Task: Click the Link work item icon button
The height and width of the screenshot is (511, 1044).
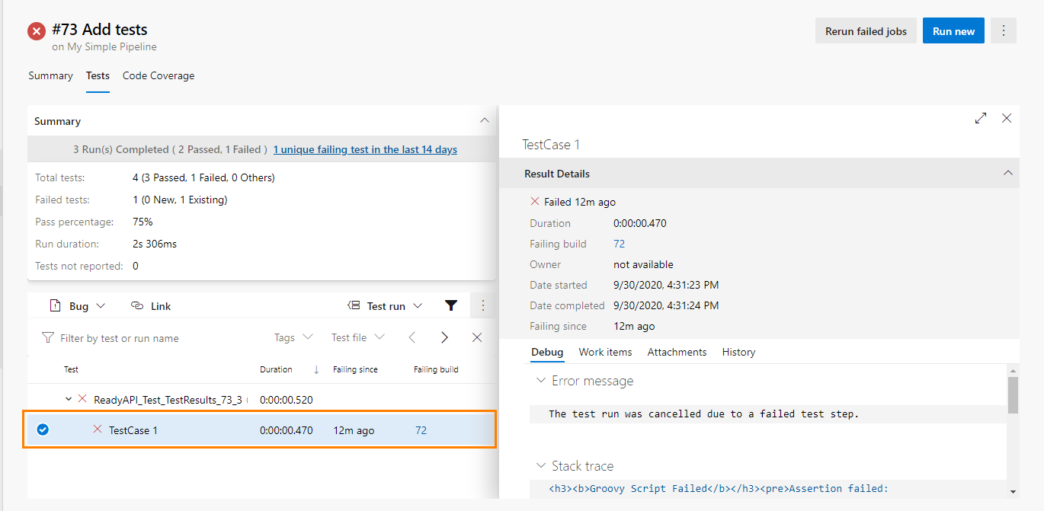Action: 151,306
